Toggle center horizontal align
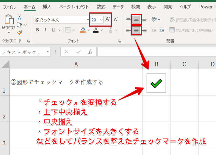Screen dimensions: 216x155 (136, 30)
